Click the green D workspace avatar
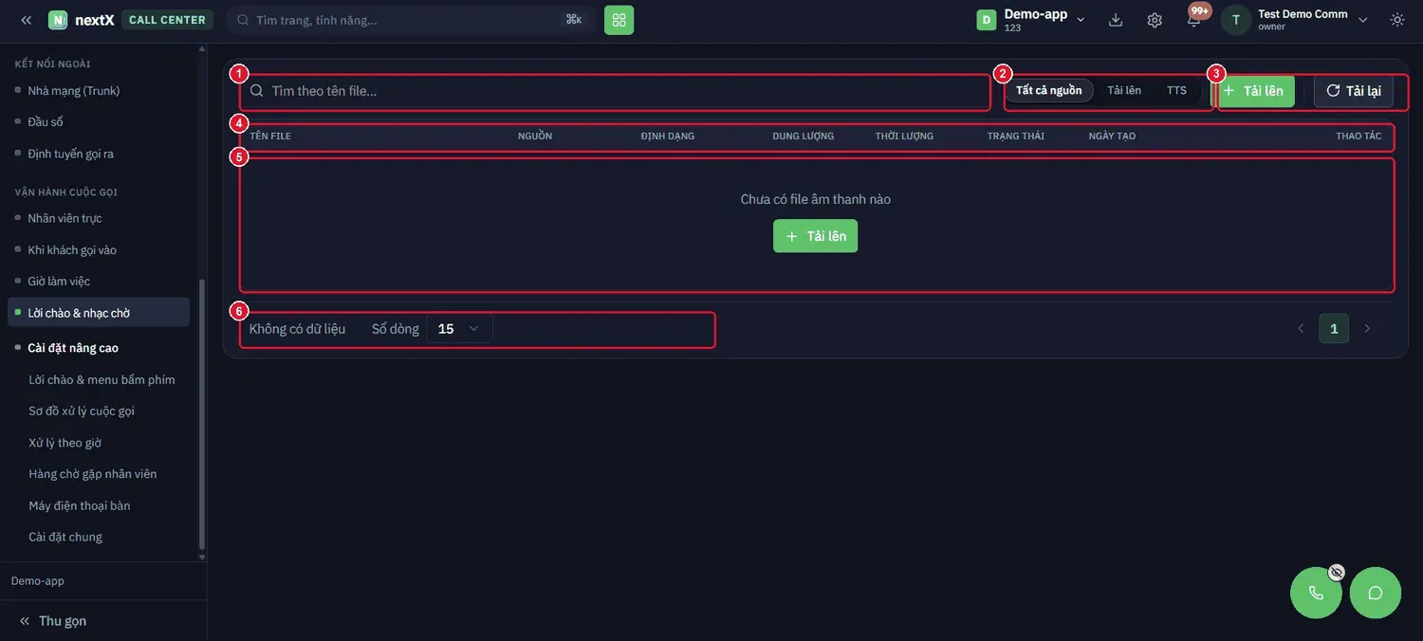The image size is (1423, 641). point(987,20)
